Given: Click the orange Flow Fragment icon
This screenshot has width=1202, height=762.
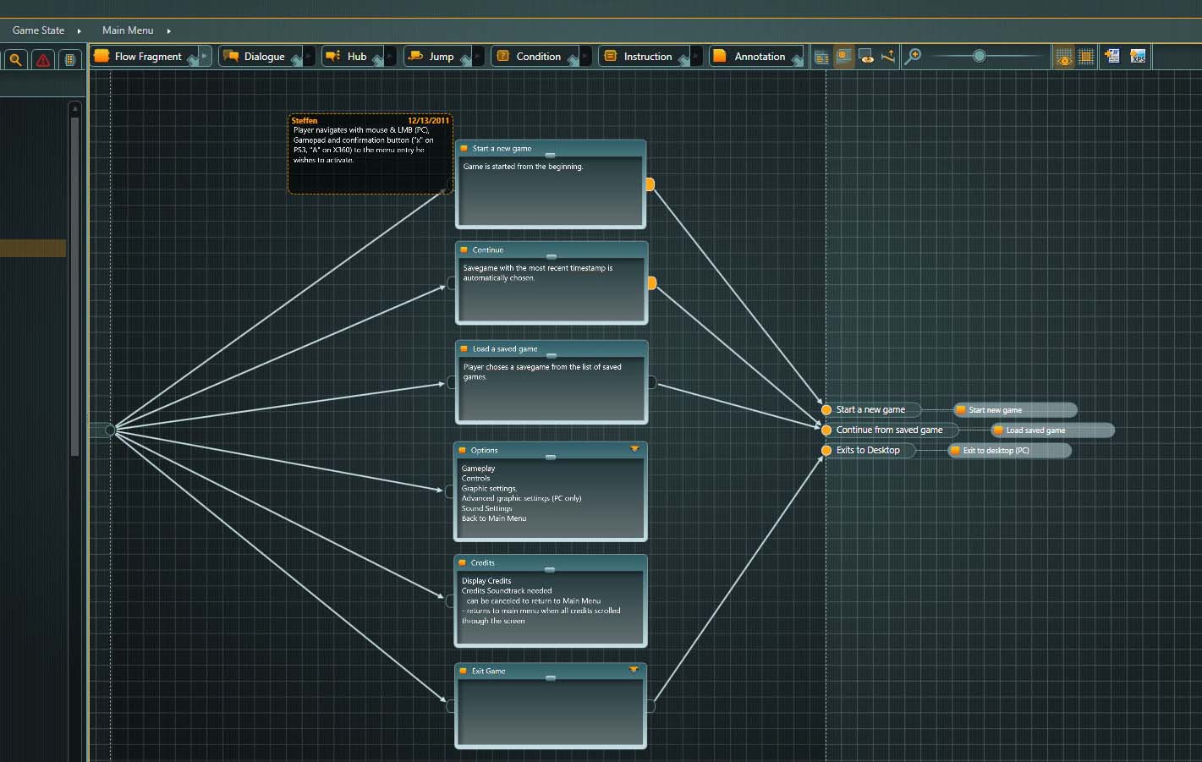Looking at the screenshot, I should point(102,56).
